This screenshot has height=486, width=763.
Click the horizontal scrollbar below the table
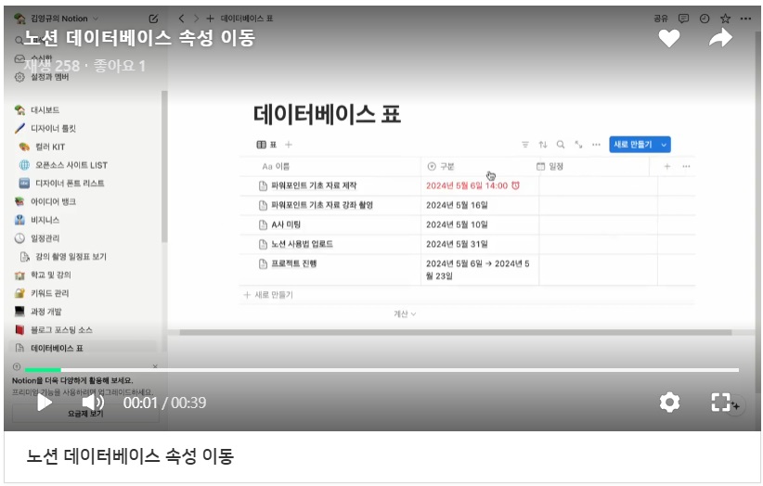tap(456, 332)
